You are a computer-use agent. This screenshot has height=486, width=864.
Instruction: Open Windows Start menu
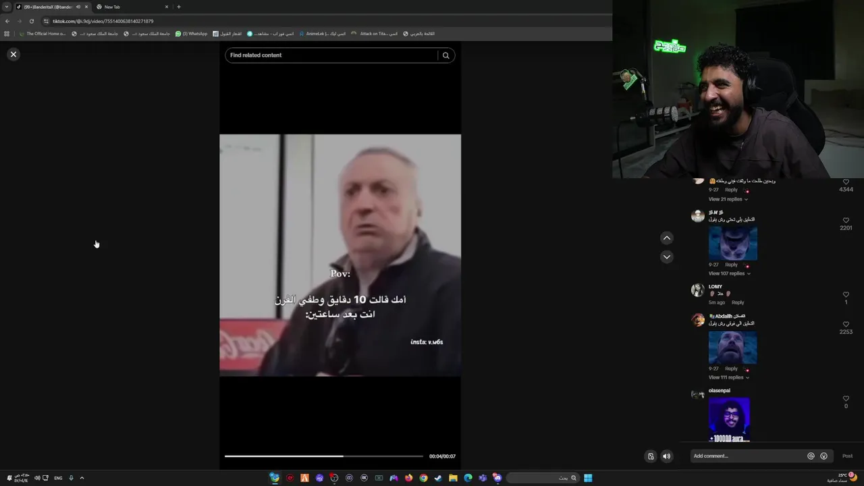(588, 478)
